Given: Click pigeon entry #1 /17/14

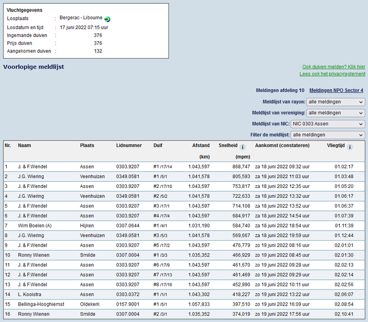Looking at the screenshot, I should click(x=163, y=166).
